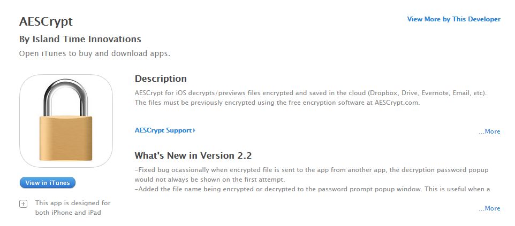Click the designed for iPhone and iPad text
This screenshot has height=226, width=515.
pos(73,208)
